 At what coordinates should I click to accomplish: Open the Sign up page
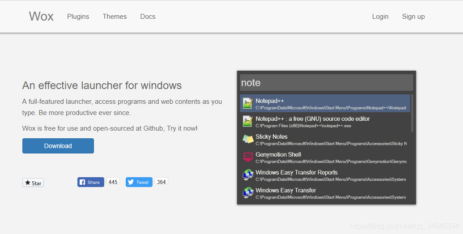click(413, 17)
